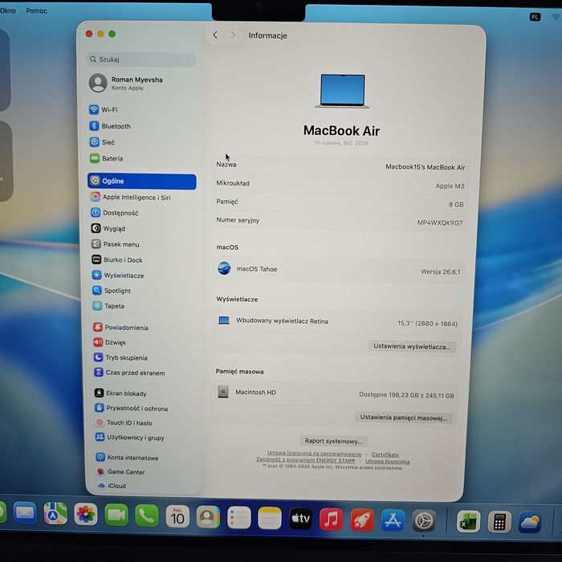Open Calculator from the Dock
This screenshot has height=562, width=562.
click(499, 522)
